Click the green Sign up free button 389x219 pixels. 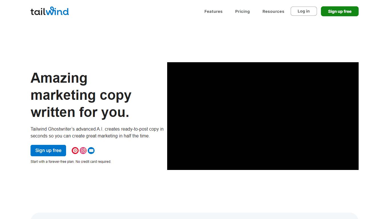[339, 11]
